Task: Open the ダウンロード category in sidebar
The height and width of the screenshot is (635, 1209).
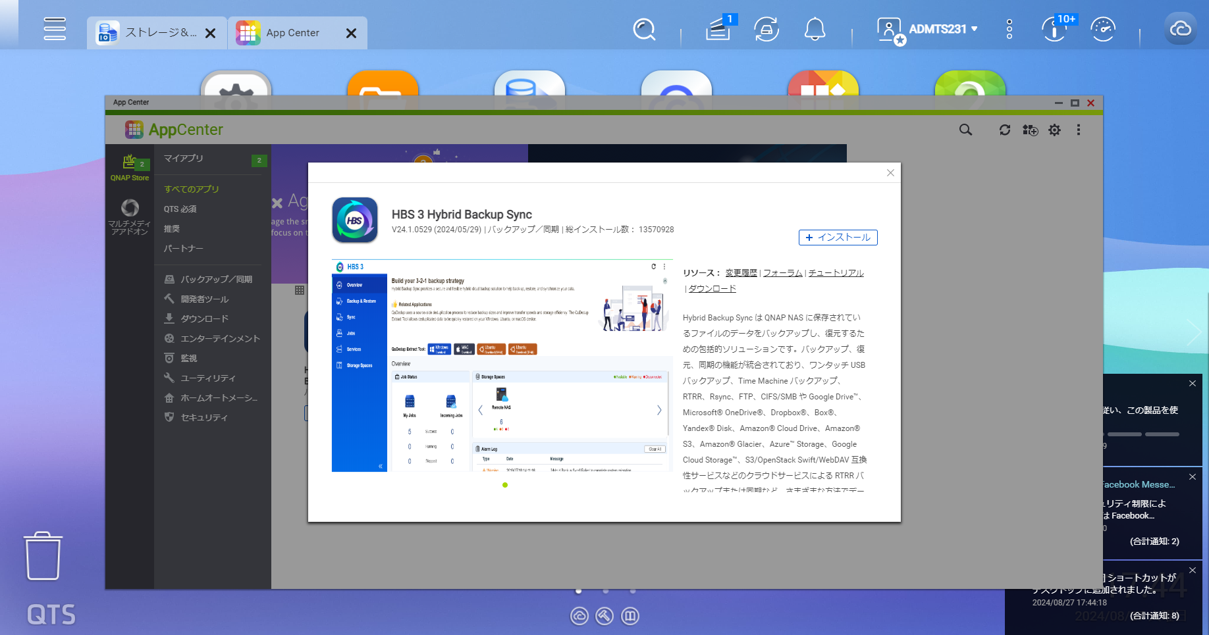Action: click(197, 318)
